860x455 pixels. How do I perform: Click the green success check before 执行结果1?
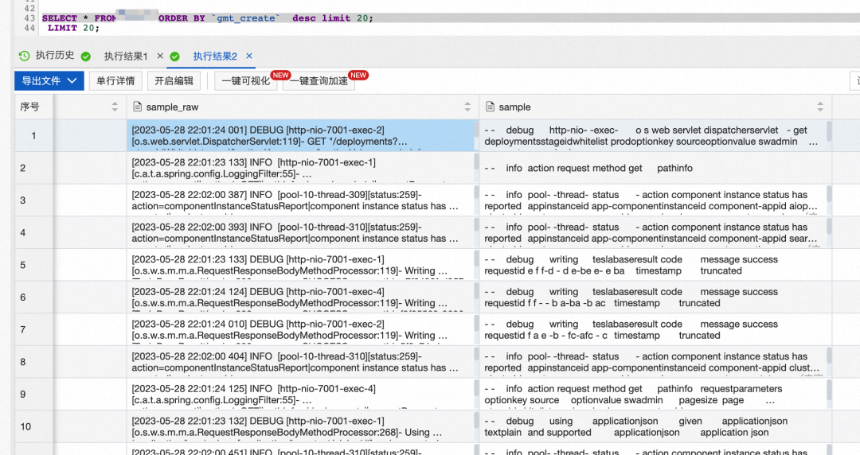[85, 56]
